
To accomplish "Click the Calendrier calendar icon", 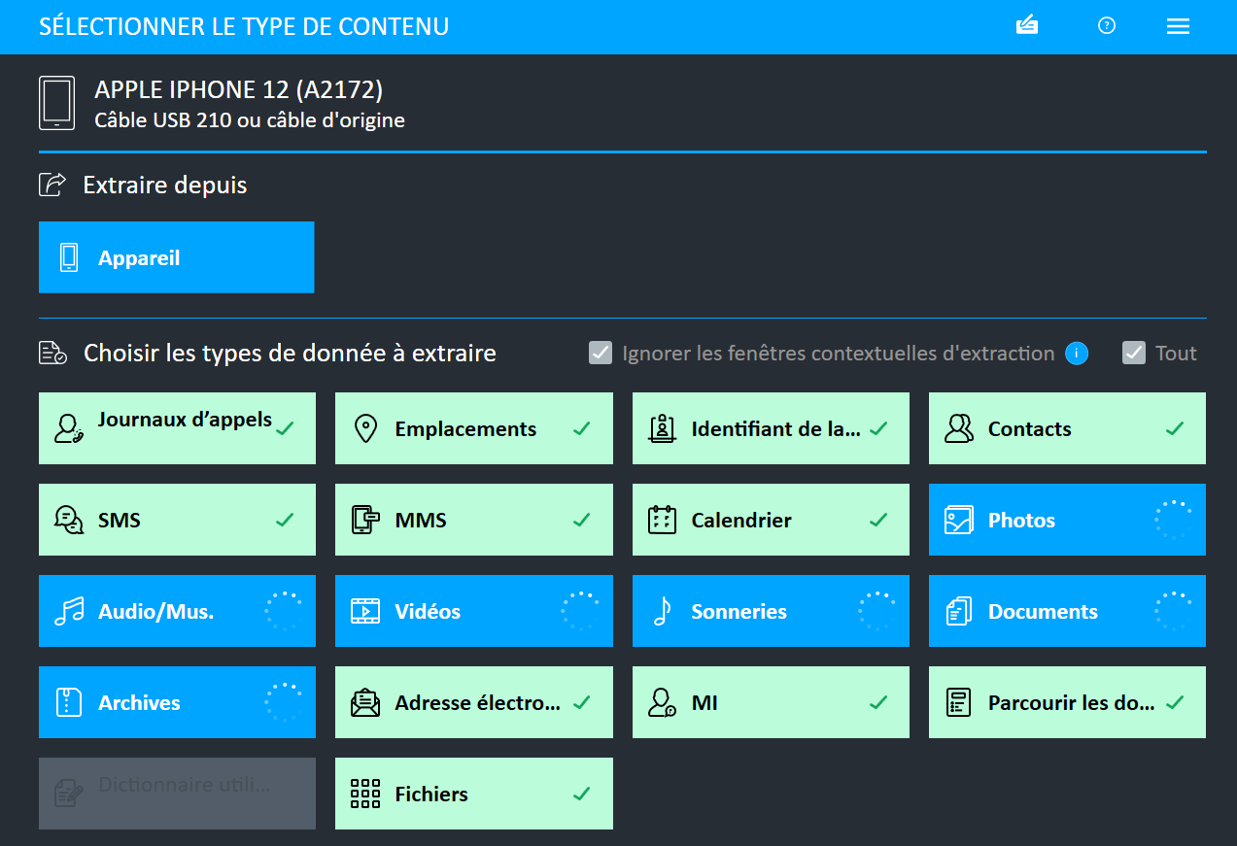I will click(x=662, y=520).
